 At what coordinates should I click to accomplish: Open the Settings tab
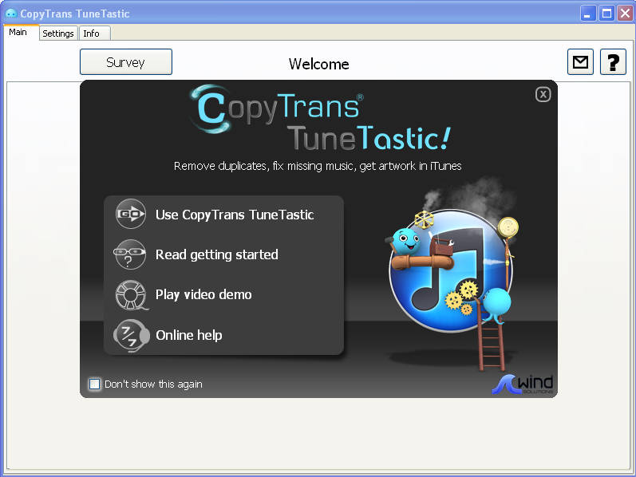(58, 34)
